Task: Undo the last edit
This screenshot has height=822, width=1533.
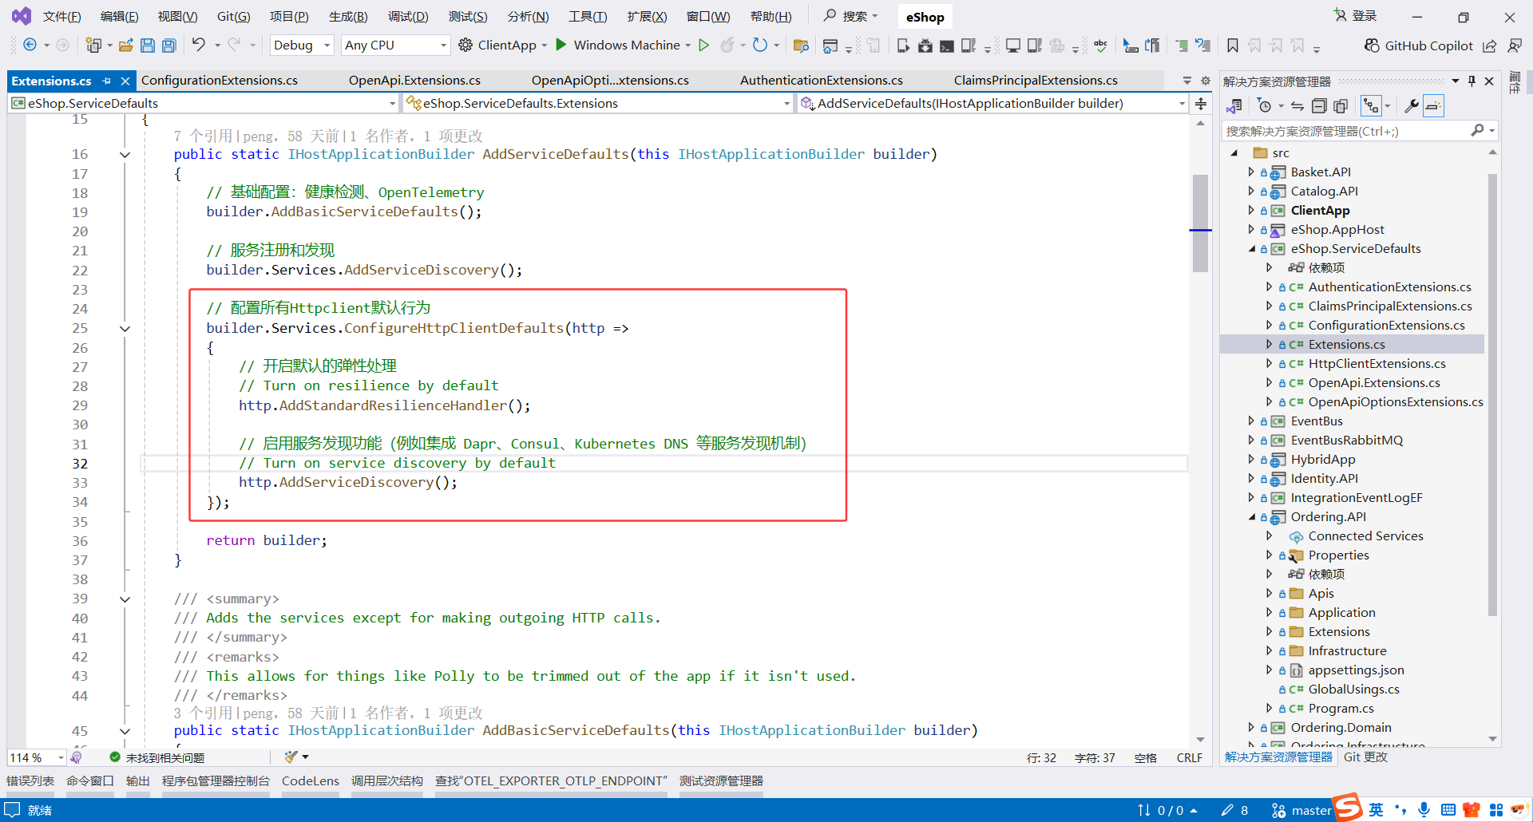Action: pyautogui.click(x=198, y=45)
